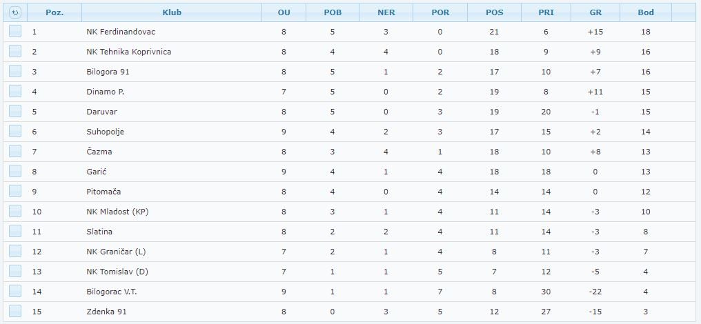This screenshot has height=324, width=701.
Task: Mark the Pitomača row checkbox
Action: (x=14, y=191)
